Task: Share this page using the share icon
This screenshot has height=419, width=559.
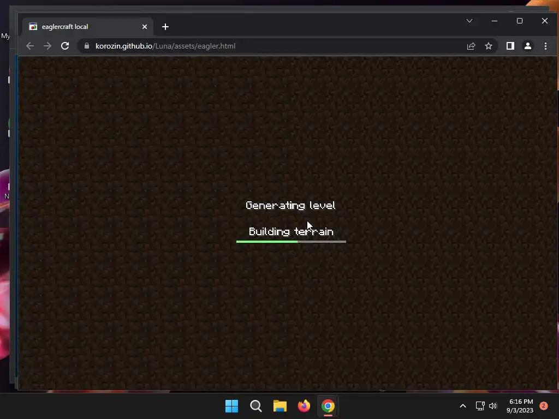Action: [471, 46]
